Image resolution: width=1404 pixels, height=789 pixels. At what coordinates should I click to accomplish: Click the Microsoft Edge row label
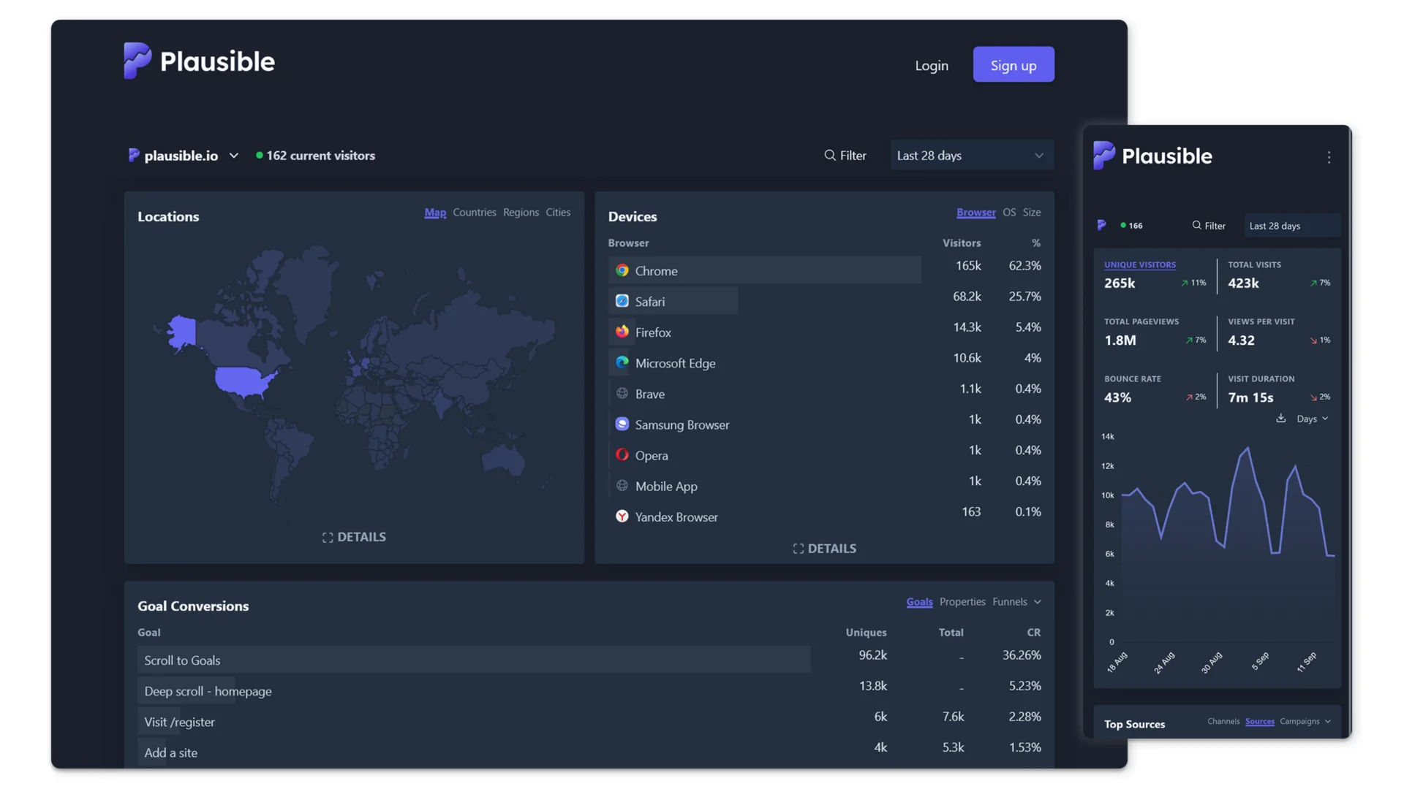675,363
